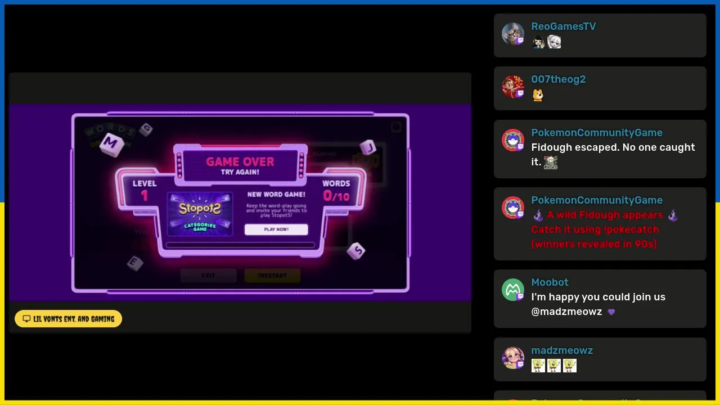Click the floating G letter cube
The width and height of the screenshot is (720, 405).
click(x=146, y=129)
